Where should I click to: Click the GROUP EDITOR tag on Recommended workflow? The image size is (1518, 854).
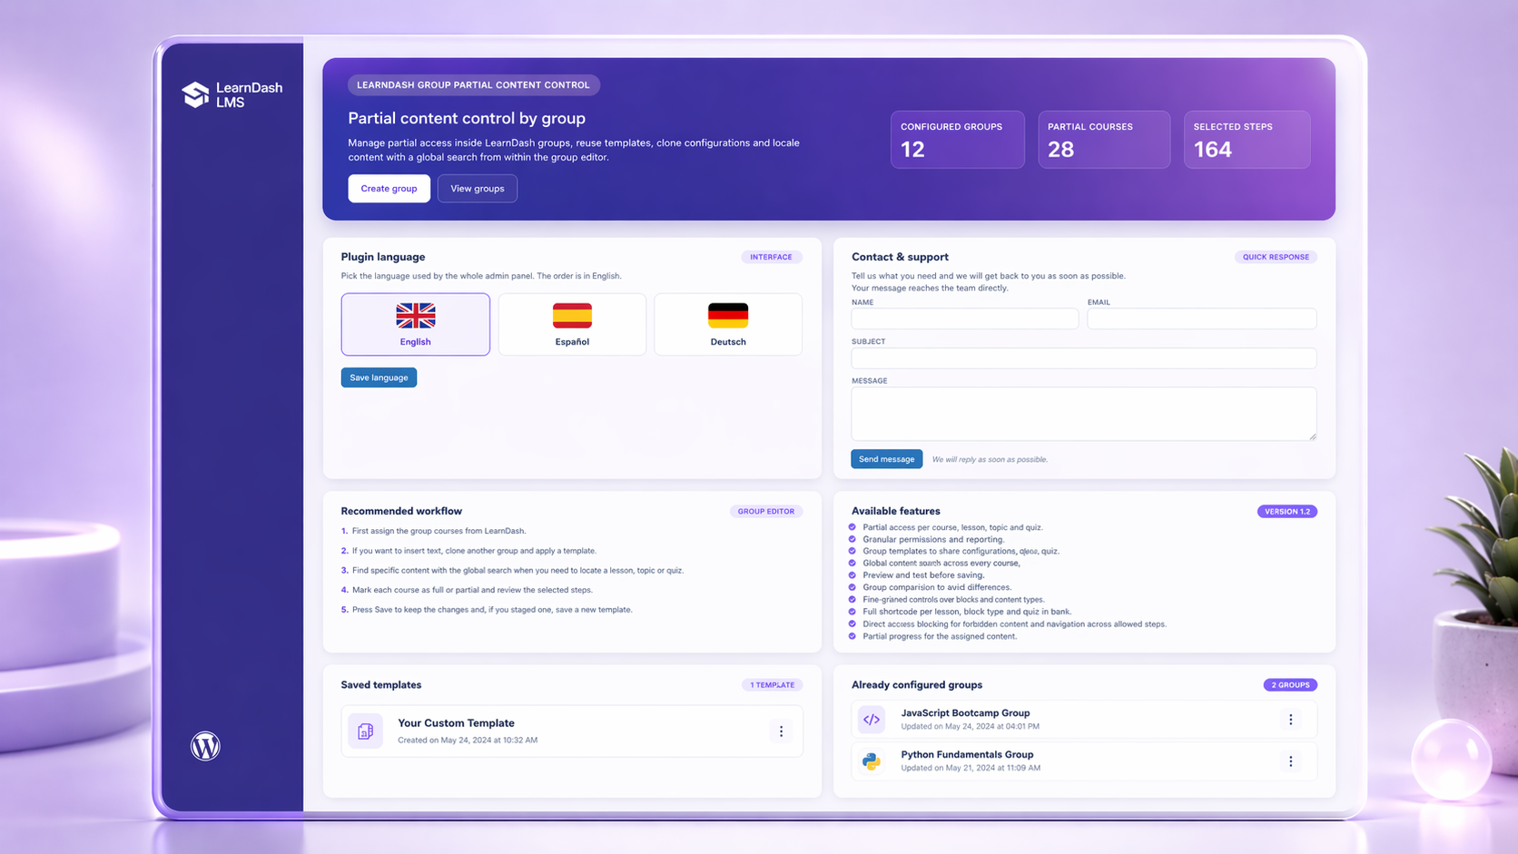point(766,511)
